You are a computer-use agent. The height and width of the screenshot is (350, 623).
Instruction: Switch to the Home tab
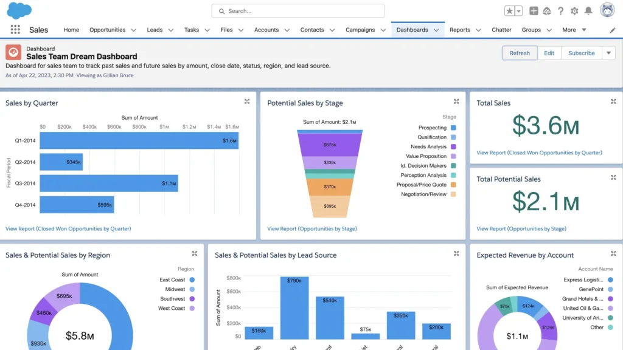pyautogui.click(x=71, y=29)
